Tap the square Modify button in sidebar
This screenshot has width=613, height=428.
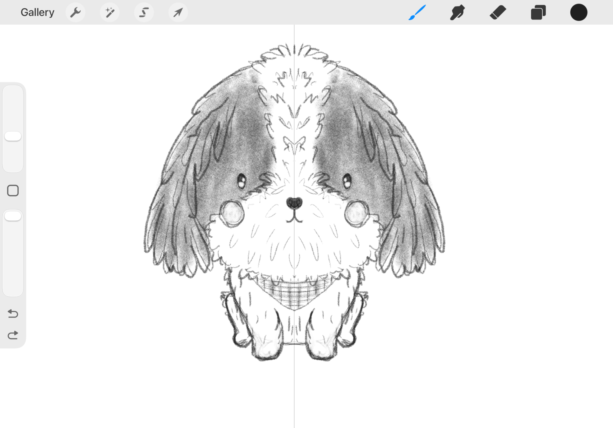tap(13, 190)
